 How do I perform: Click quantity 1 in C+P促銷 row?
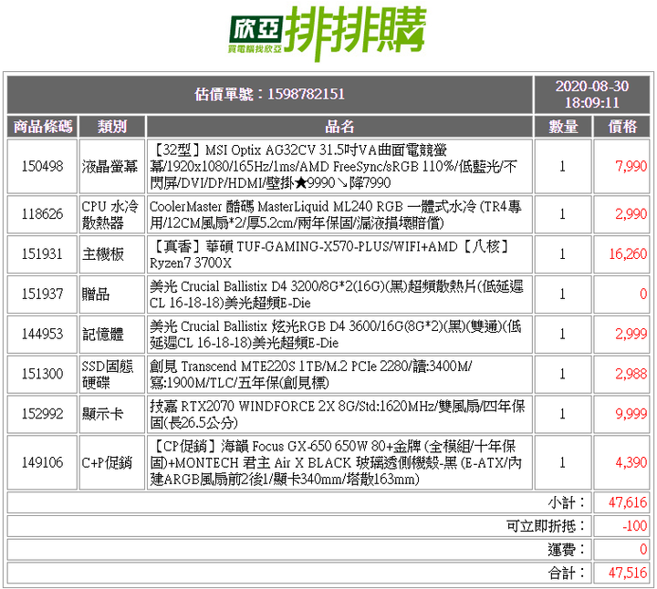(562, 462)
